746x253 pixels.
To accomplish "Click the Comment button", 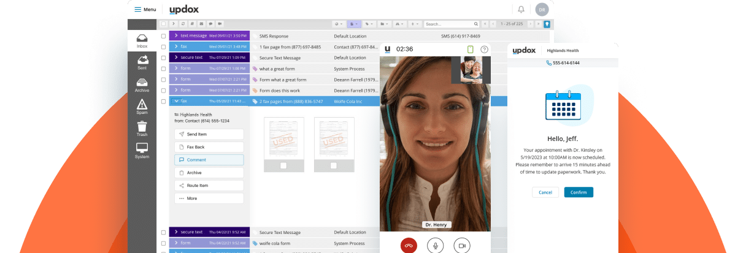I will (209, 160).
